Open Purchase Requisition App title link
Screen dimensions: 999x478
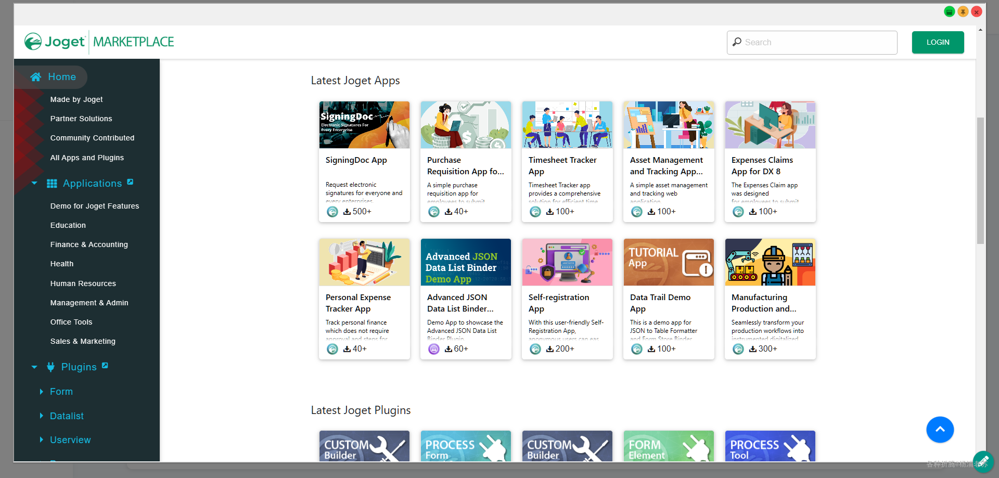[x=466, y=166]
